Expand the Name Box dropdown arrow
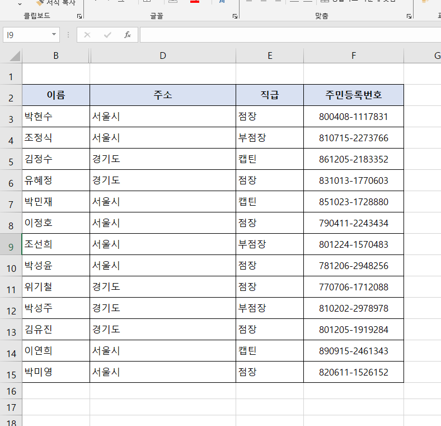 pyautogui.click(x=54, y=34)
